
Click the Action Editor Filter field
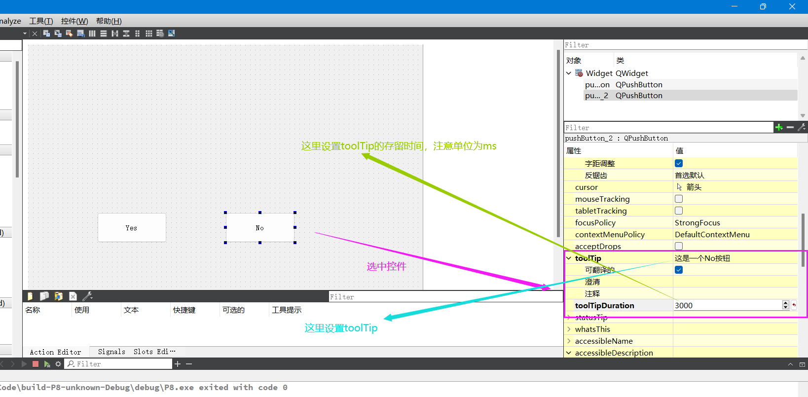(446, 297)
